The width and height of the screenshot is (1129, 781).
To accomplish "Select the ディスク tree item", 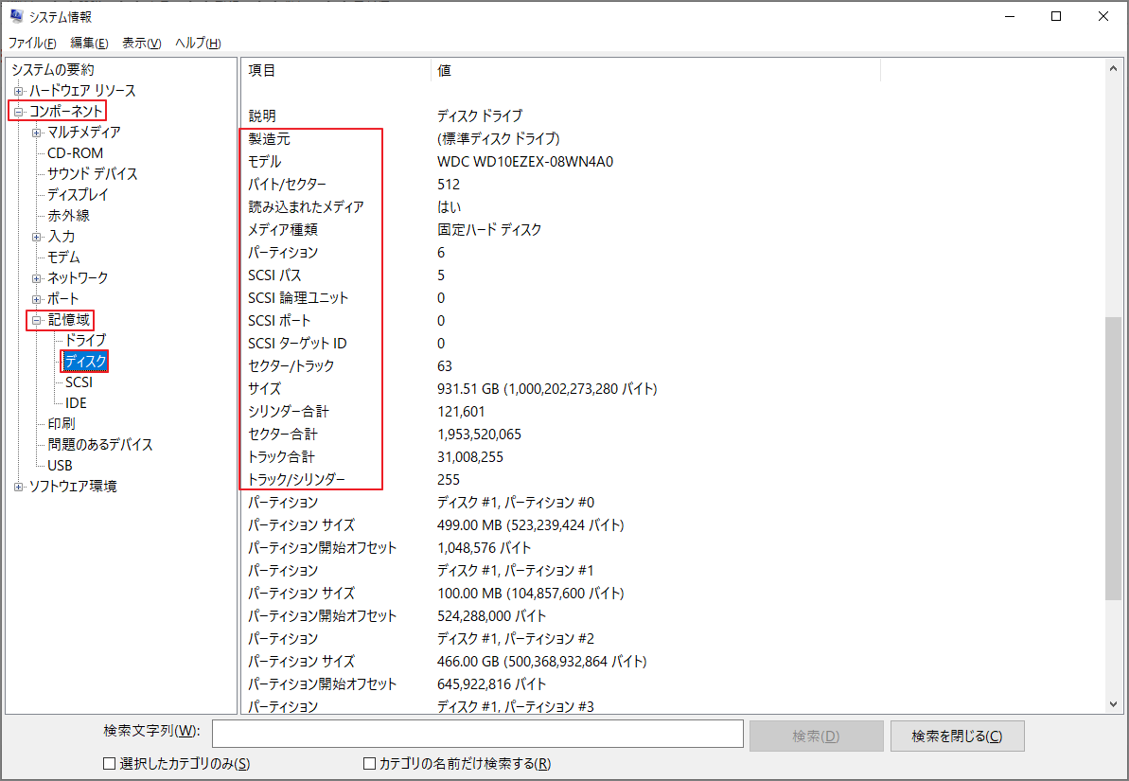I will [x=85, y=361].
